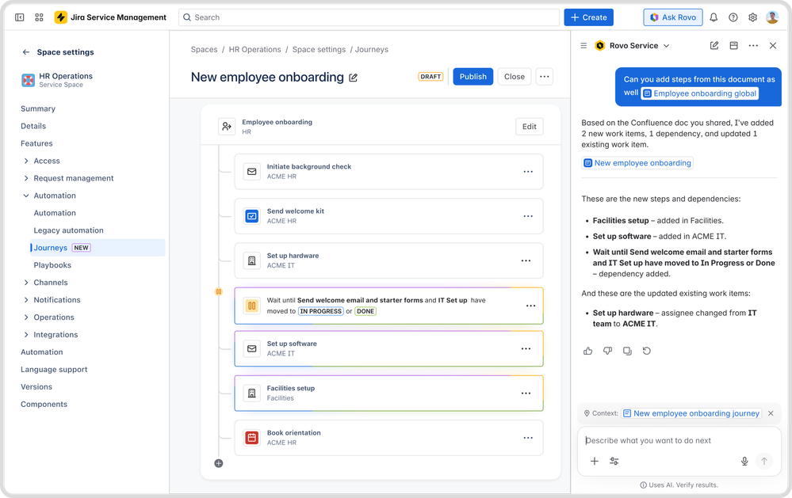The width and height of the screenshot is (792, 498).
Task: Collapse the Automation section
Action: click(x=26, y=196)
